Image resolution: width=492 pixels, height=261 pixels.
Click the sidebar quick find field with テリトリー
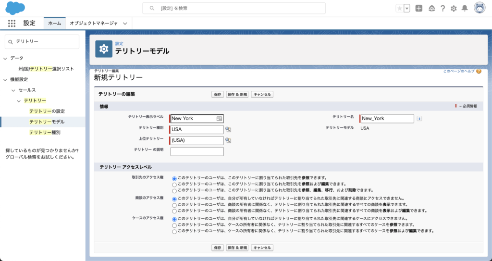(42, 42)
